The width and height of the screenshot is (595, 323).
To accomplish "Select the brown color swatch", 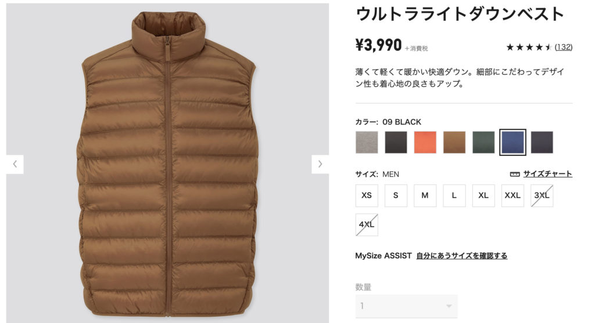I will point(454,143).
